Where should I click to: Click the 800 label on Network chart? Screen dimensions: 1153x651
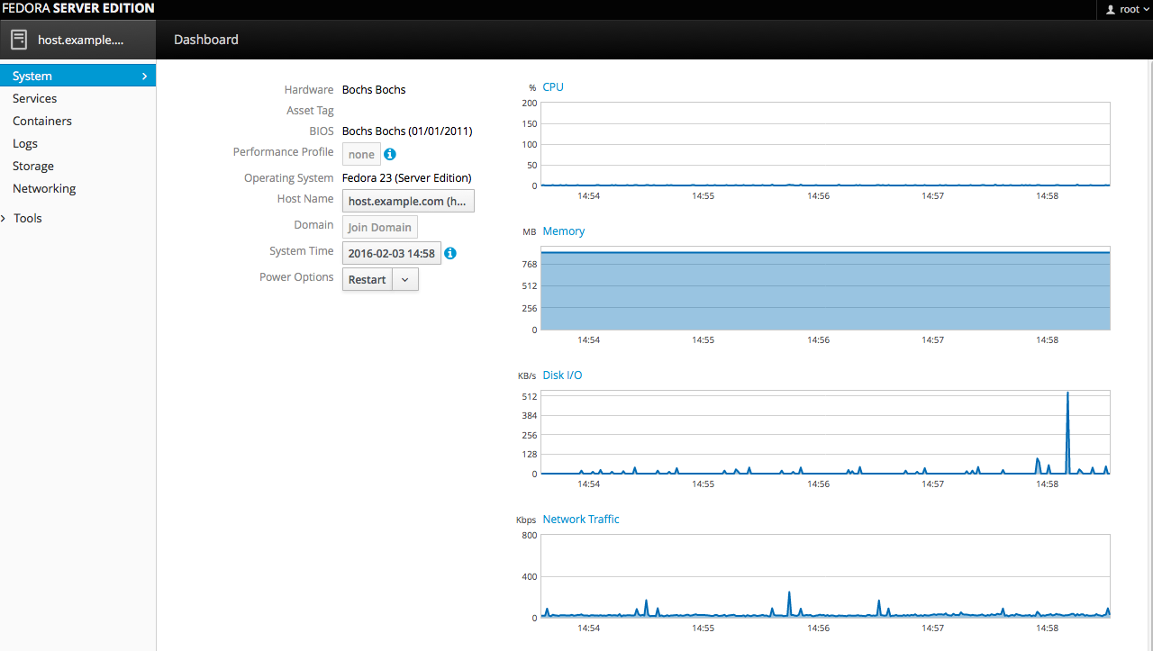pos(529,535)
